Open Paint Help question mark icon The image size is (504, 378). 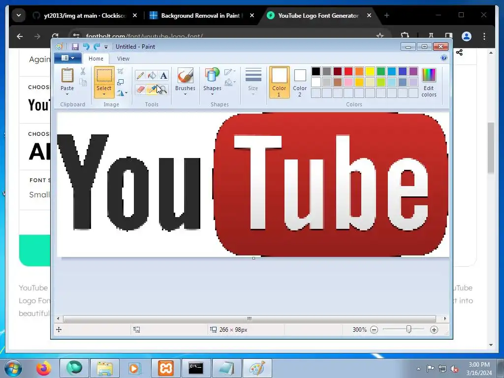pos(444,58)
